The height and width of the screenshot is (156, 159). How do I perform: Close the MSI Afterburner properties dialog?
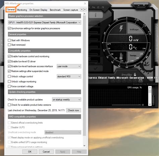point(85,3)
